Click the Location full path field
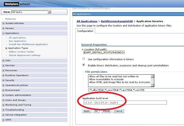184x126 pixels. (x=104, y=53)
